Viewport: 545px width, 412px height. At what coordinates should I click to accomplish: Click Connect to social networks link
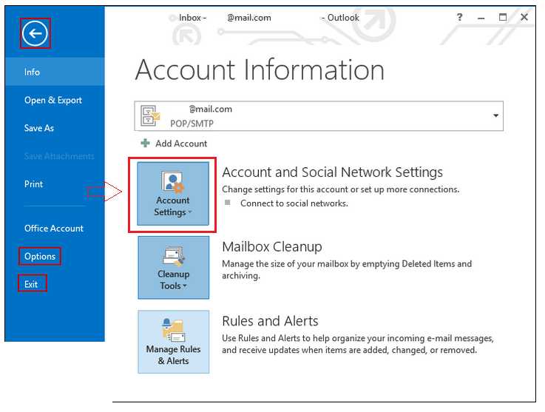pyautogui.click(x=294, y=203)
